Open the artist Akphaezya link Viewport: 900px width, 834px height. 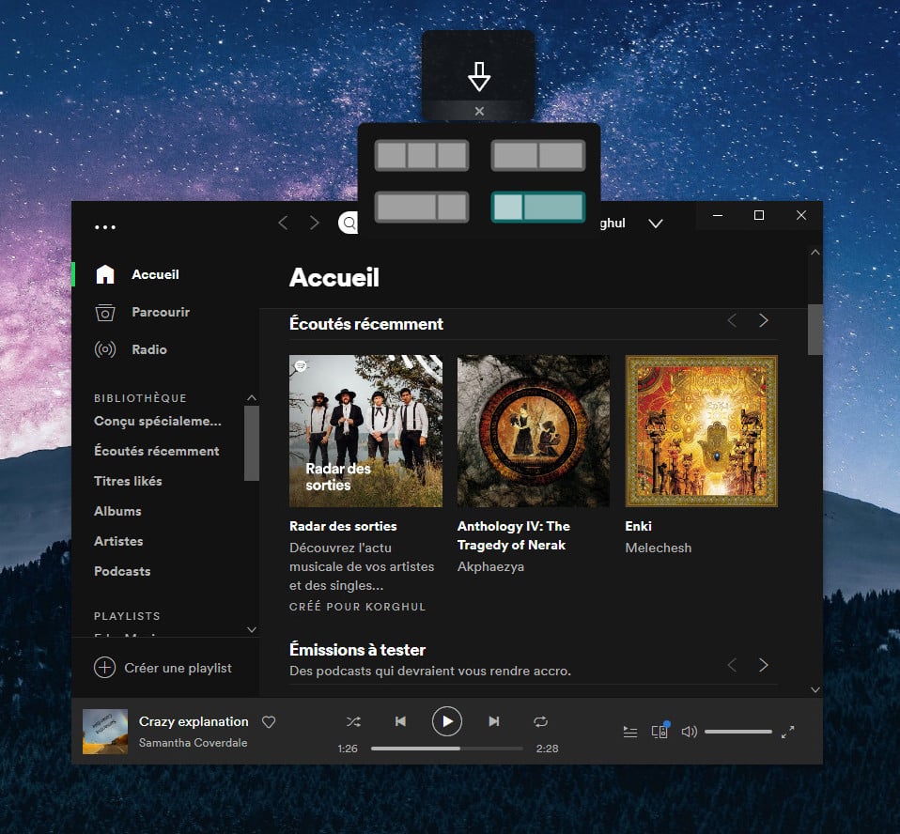pyautogui.click(x=490, y=567)
